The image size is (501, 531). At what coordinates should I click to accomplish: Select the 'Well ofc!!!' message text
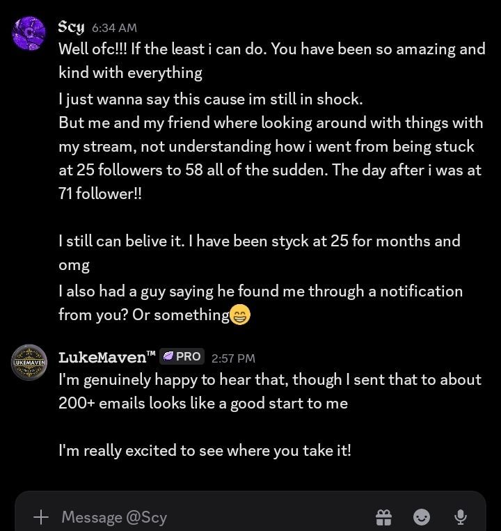click(x=272, y=61)
